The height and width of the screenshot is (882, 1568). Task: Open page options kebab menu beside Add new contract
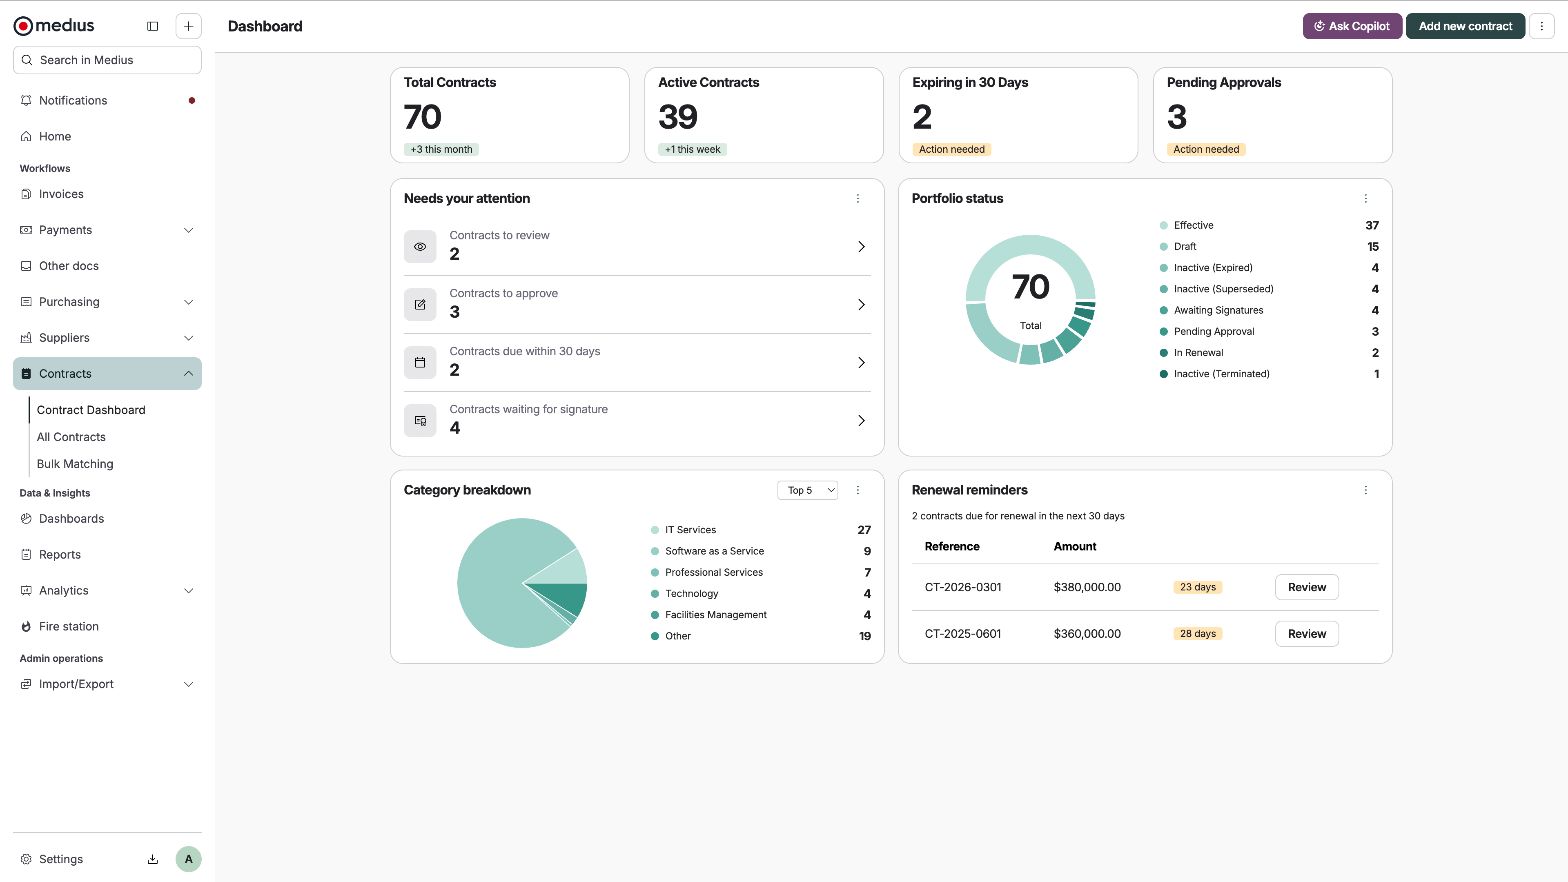point(1542,26)
